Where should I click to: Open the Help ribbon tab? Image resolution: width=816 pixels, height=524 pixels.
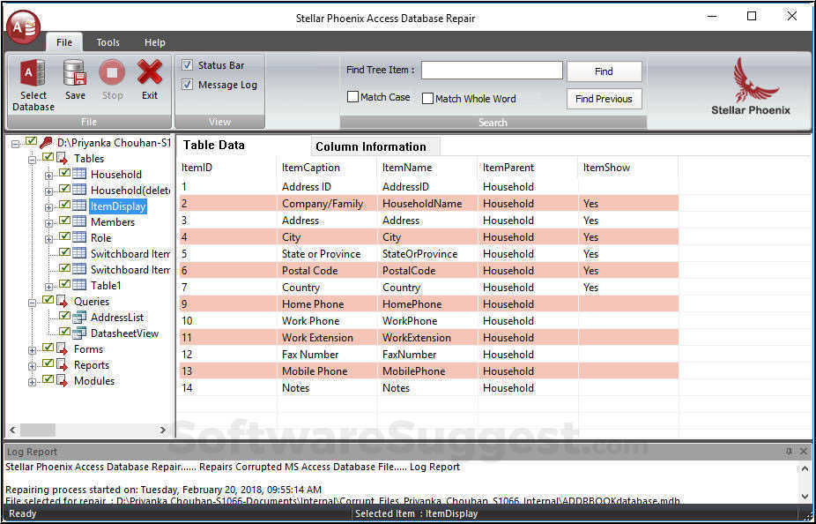[x=154, y=42]
